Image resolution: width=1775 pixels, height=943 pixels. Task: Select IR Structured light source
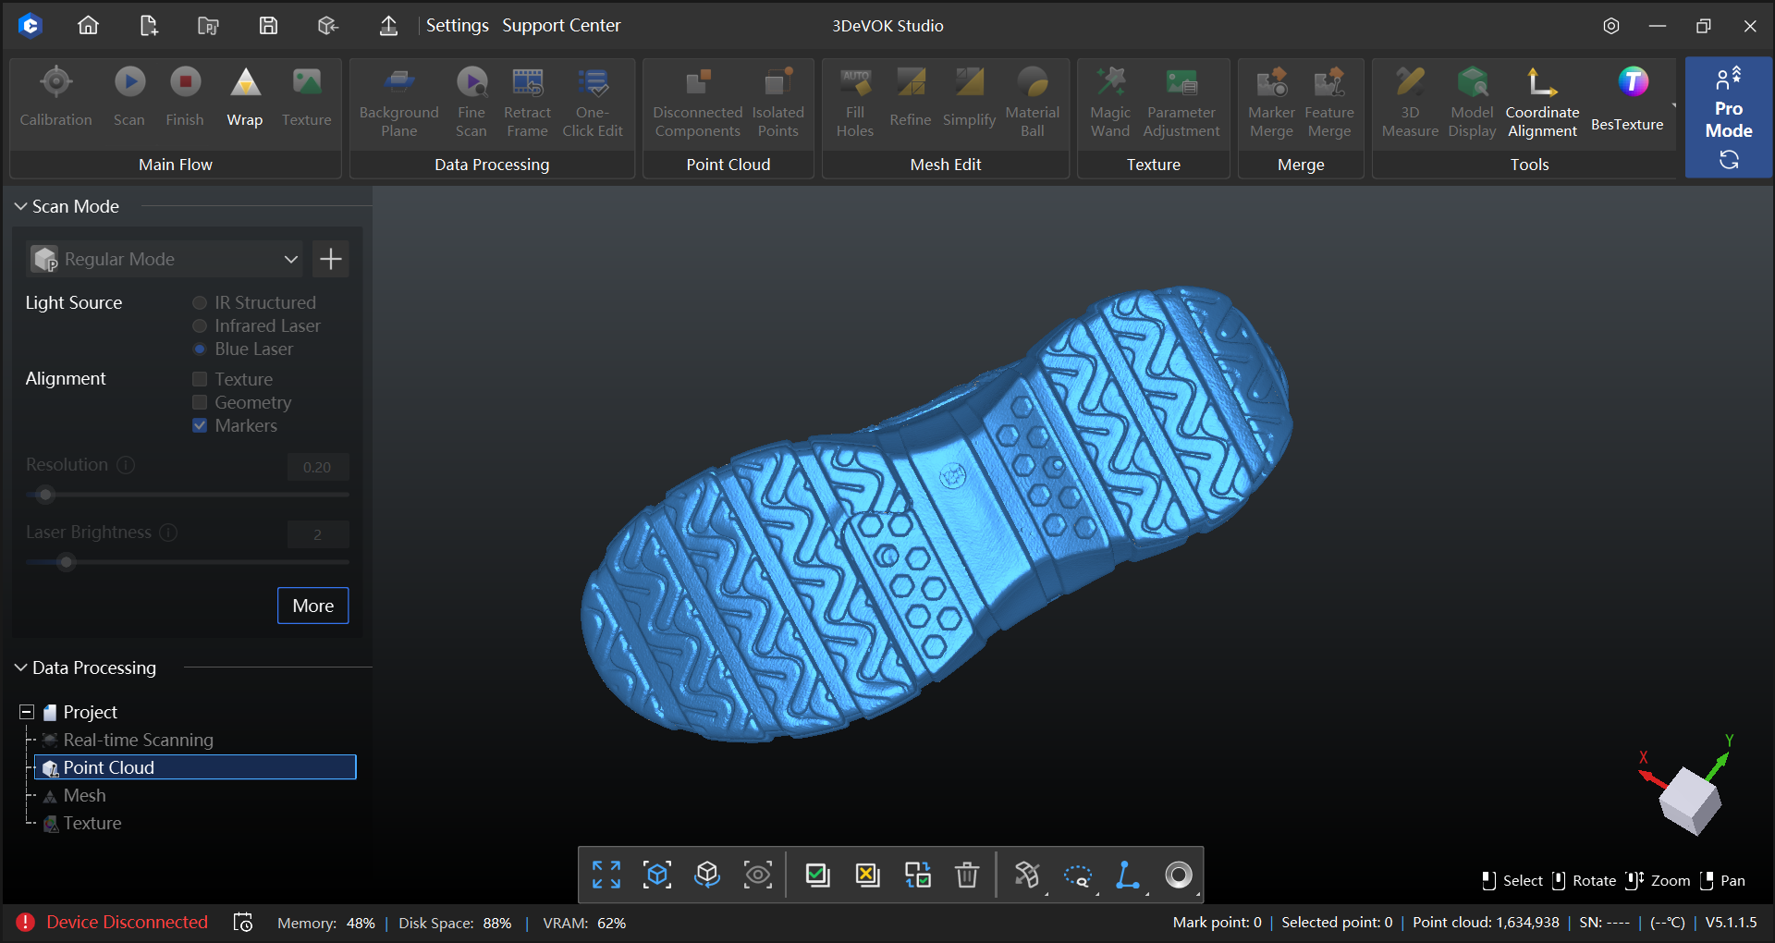[x=200, y=302]
